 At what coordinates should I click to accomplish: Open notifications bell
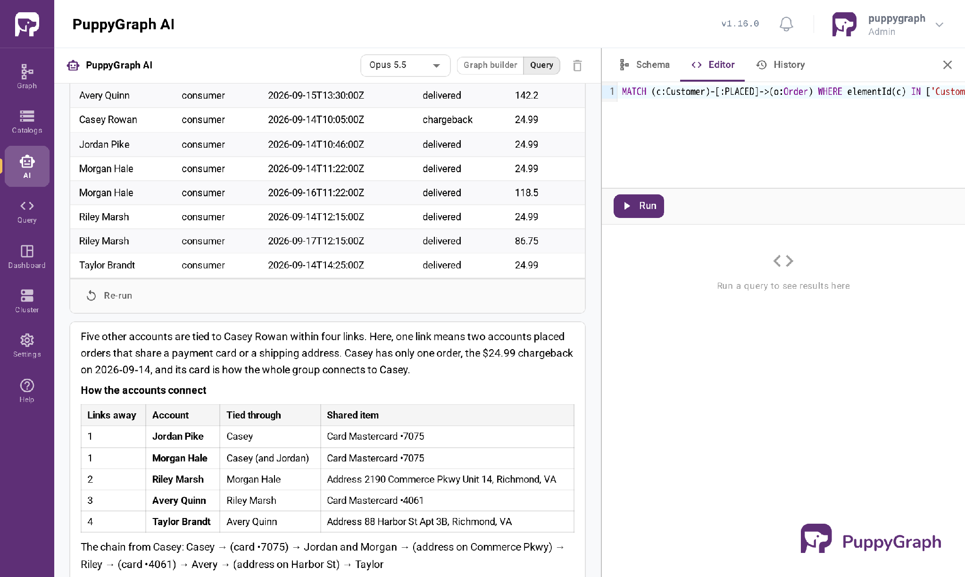tap(786, 24)
